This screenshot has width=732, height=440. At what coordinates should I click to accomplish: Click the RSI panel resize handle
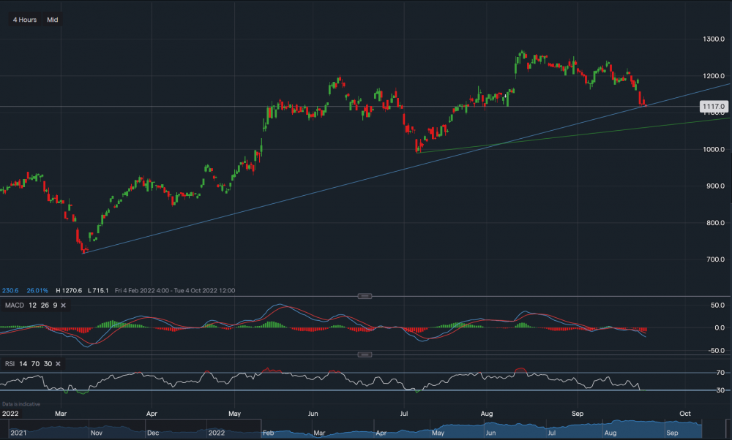[x=364, y=355]
